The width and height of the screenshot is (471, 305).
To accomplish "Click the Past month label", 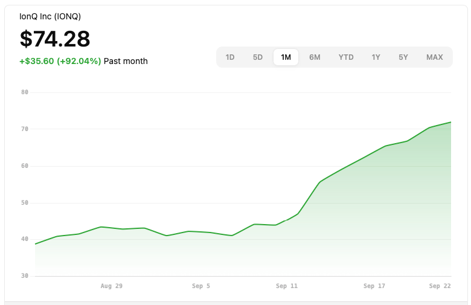I will (x=126, y=61).
